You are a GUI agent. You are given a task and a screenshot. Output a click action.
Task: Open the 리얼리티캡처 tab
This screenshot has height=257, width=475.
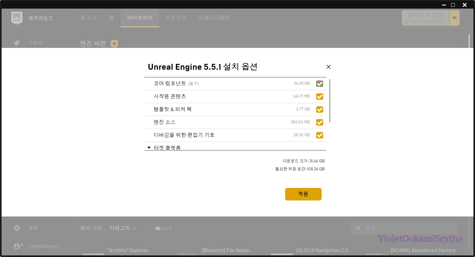pos(214,18)
